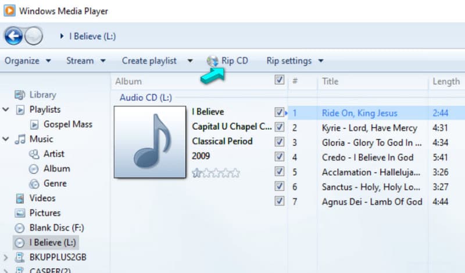Click the Artist icon in sidebar
This screenshot has width=465, height=273.
point(34,154)
